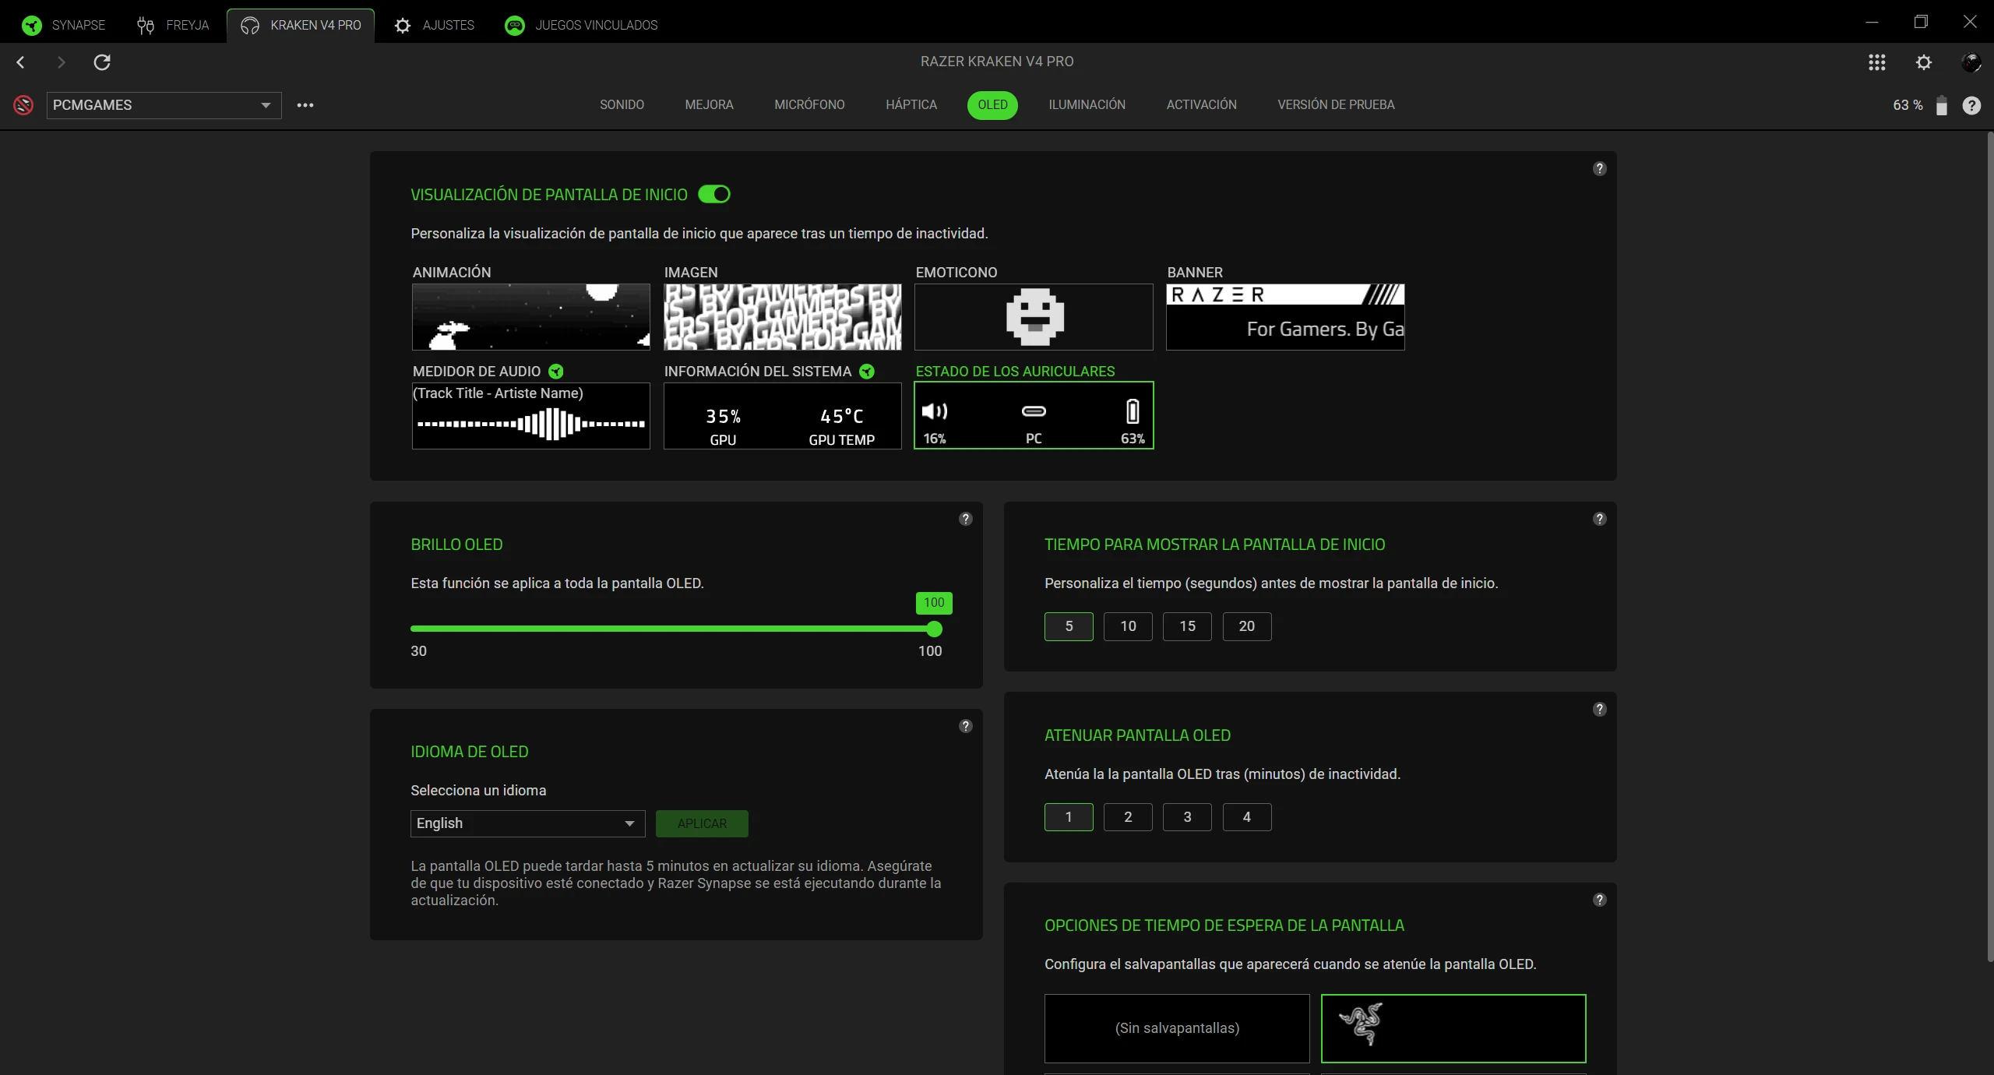1994x1075 pixels.
Task: Dim OLED after 2 minutes
Action: tap(1128, 817)
